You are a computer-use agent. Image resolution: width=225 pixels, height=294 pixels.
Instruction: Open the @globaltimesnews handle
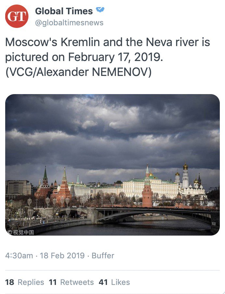pos(69,23)
